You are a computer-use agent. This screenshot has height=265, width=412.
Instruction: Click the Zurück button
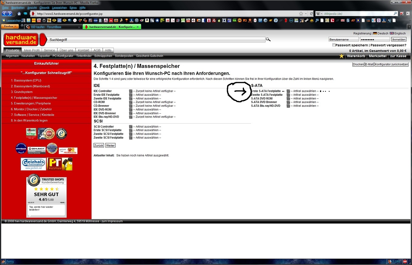click(x=99, y=146)
